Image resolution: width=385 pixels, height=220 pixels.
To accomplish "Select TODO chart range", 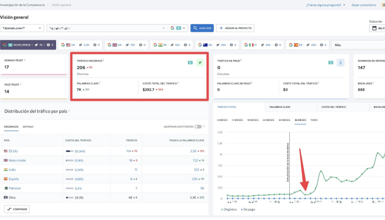I will (x=314, y=120).
